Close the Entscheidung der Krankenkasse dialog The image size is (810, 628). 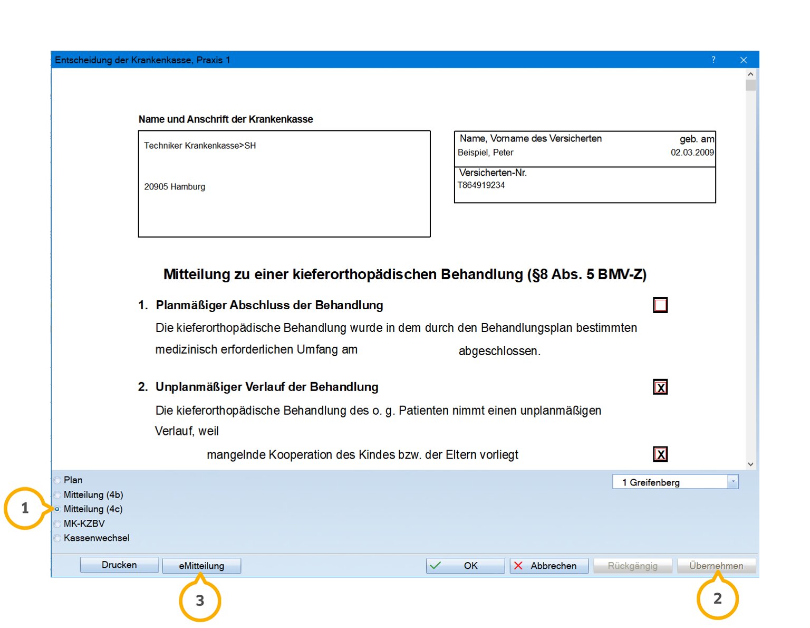743,60
